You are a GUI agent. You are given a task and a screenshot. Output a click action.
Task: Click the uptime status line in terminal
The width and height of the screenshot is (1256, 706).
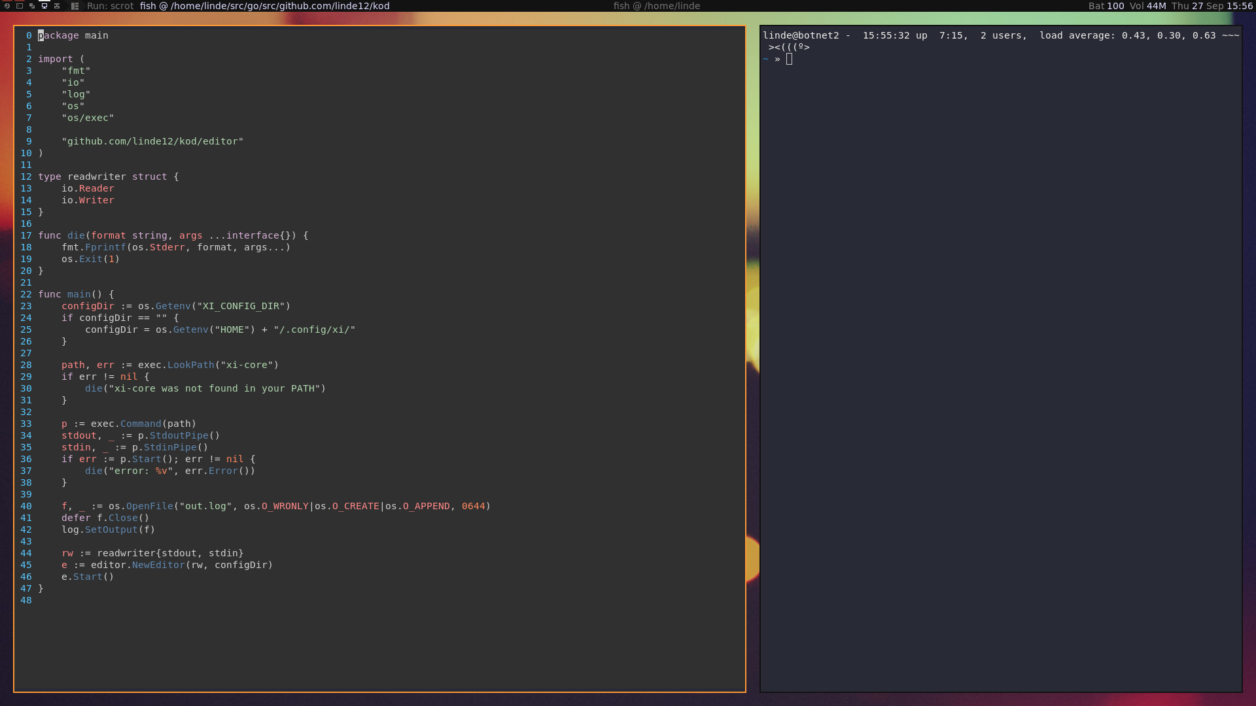tap(1000, 36)
